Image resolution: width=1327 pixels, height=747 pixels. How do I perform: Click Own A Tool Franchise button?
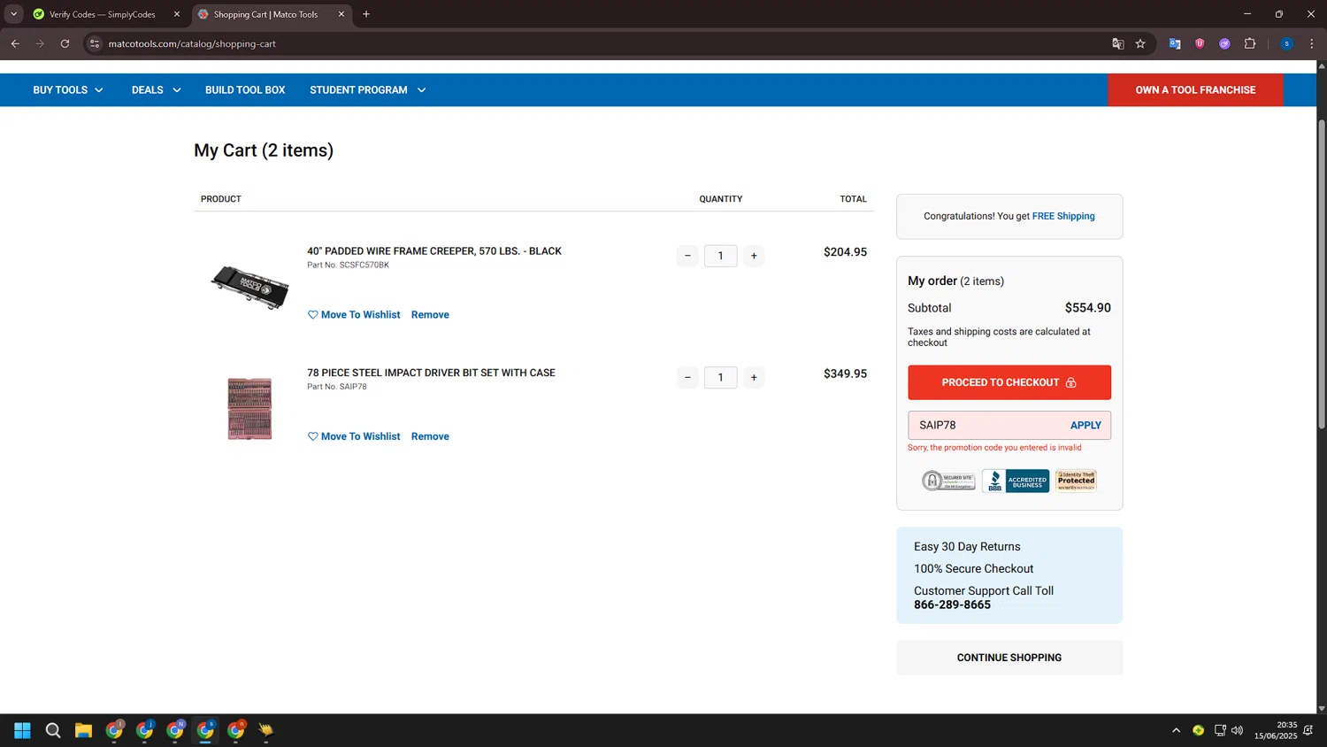point(1195,90)
